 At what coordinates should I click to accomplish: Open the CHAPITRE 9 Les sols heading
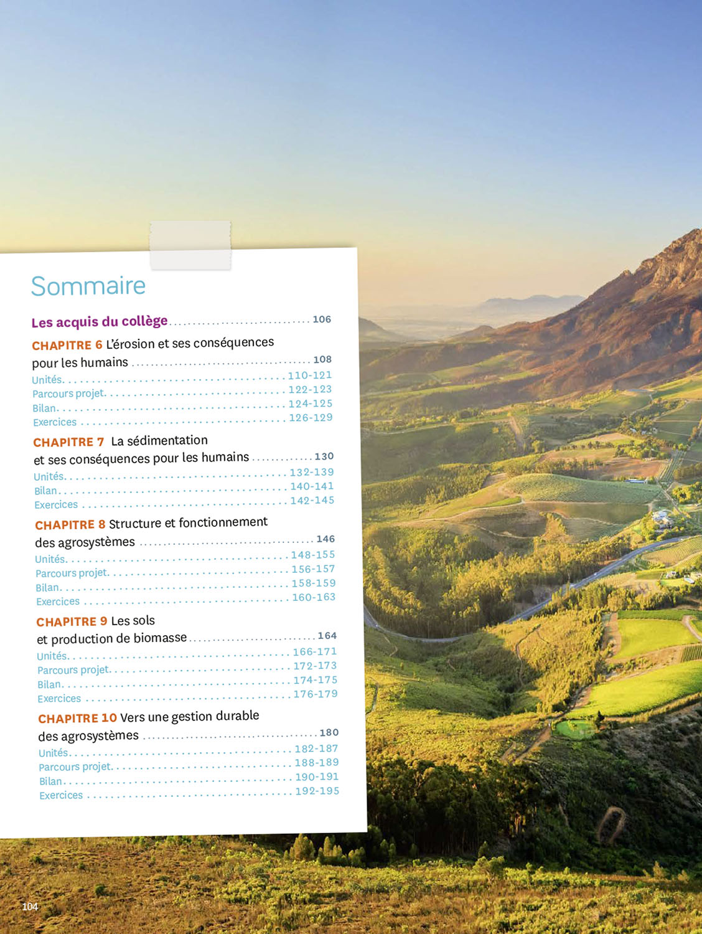point(96,621)
